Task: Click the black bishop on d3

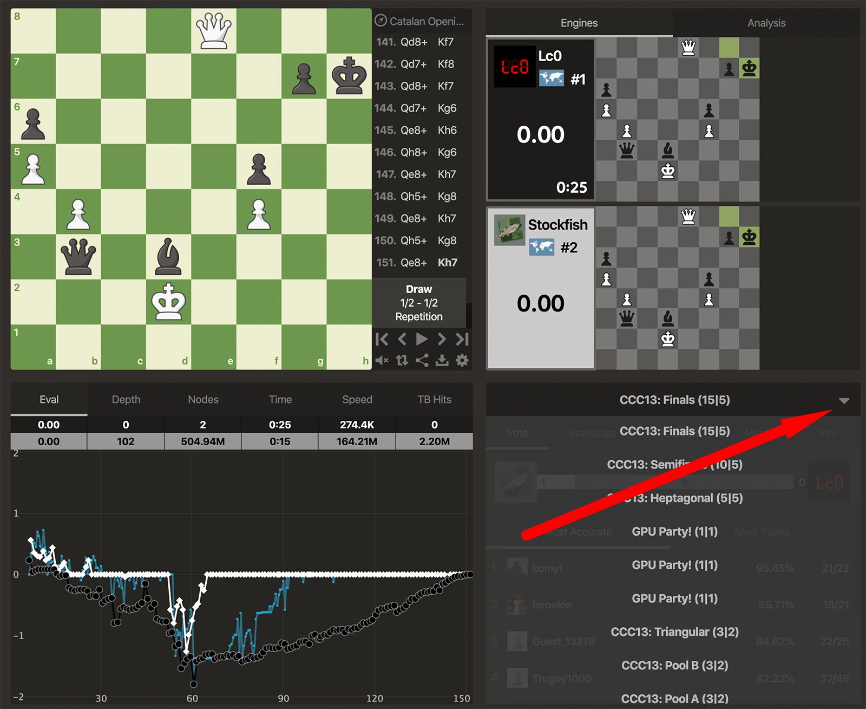Action: [x=169, y=257]
